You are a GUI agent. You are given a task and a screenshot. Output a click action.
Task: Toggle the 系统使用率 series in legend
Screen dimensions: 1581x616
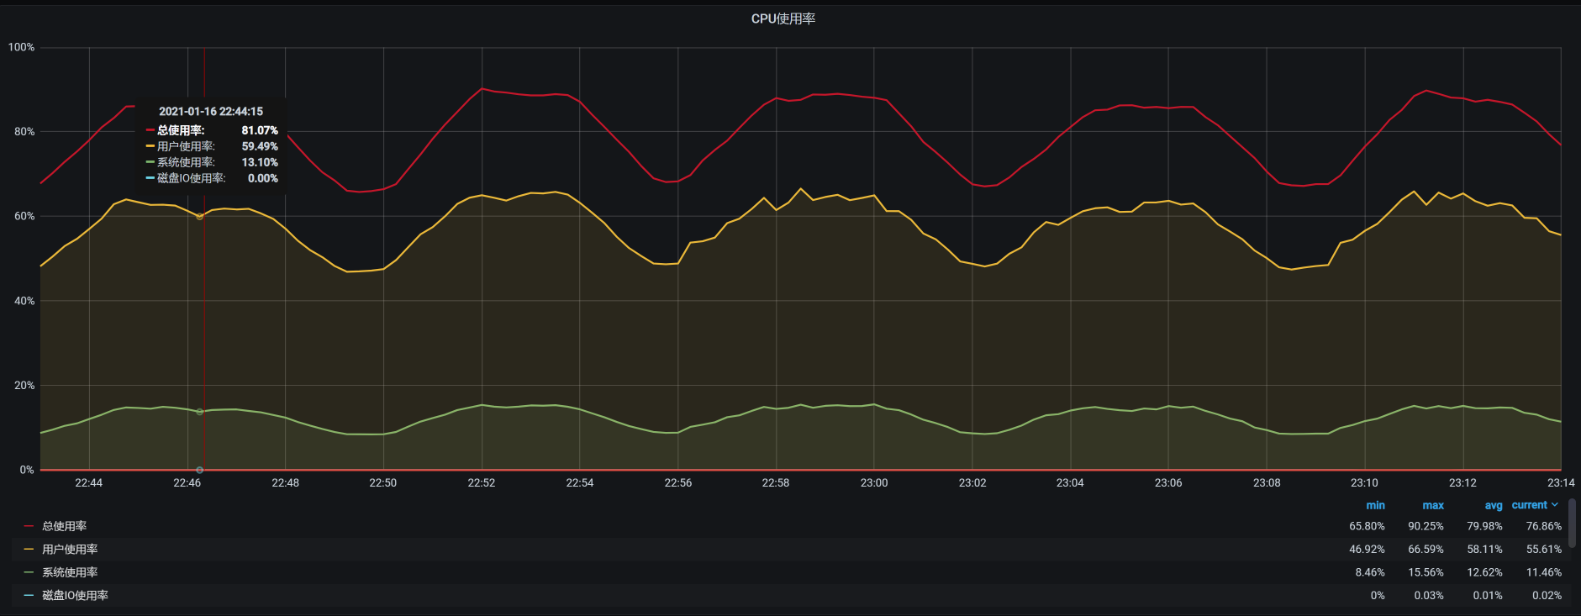coord(70,572)
